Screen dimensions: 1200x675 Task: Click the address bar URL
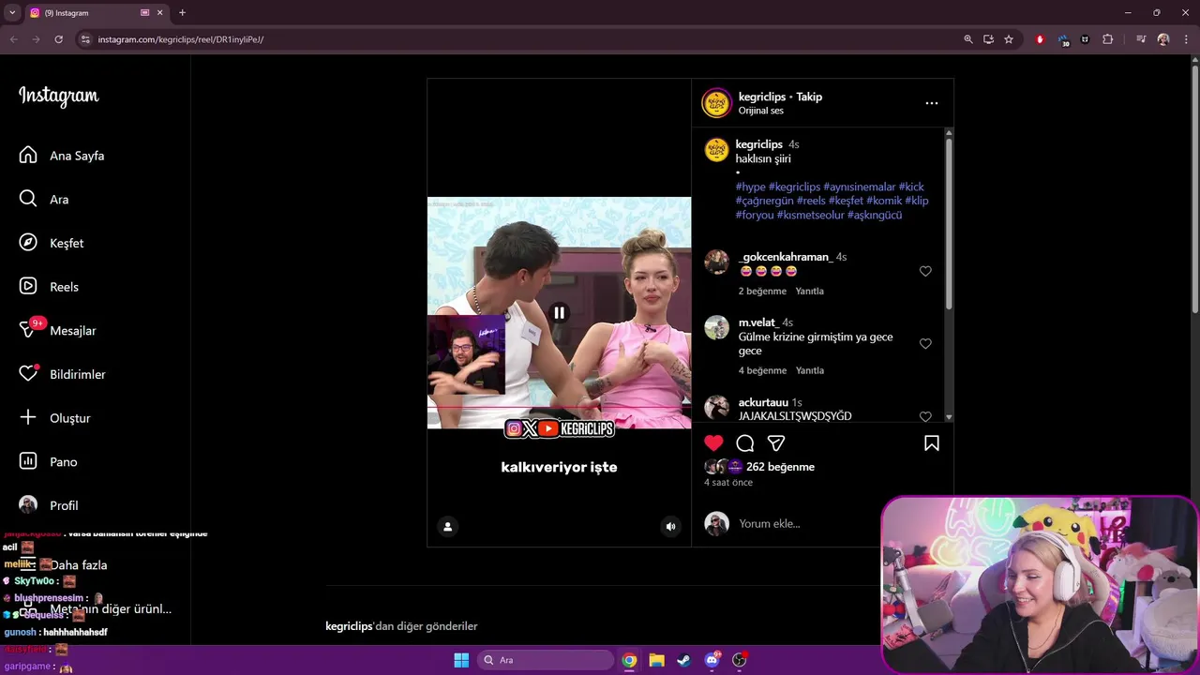click(181, 39)
